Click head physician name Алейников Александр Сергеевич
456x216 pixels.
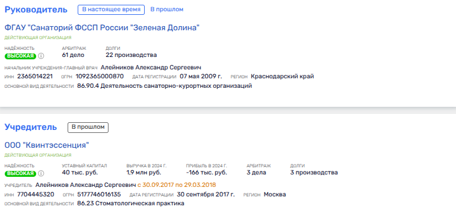151,68
